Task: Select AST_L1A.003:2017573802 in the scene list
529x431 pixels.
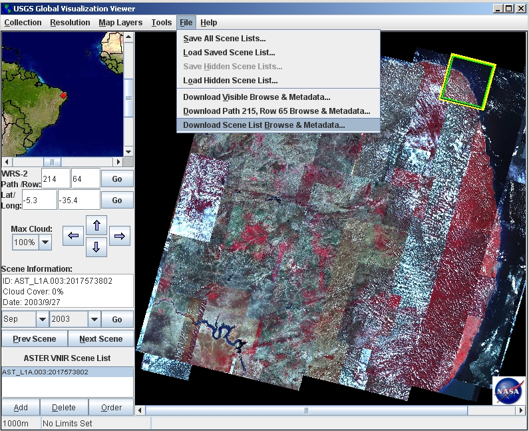Action: tap(67, 372)
